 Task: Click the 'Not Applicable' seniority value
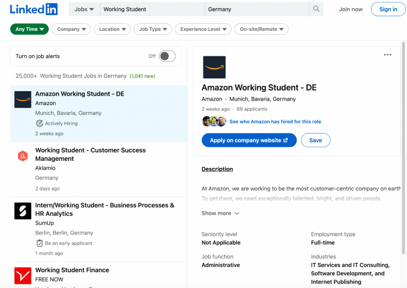221,243
